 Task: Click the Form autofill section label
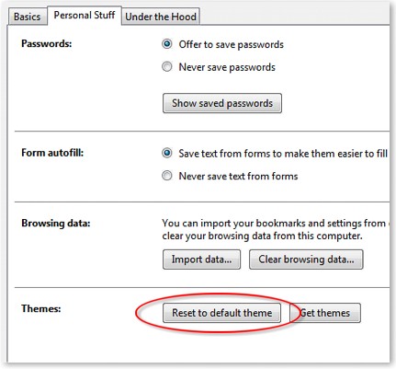52,153
